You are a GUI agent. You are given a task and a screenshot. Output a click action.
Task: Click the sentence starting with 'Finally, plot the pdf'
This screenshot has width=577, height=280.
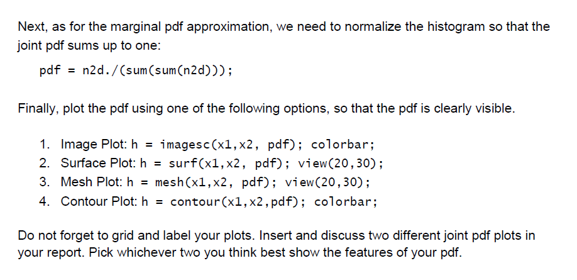(x=266, y=109)
